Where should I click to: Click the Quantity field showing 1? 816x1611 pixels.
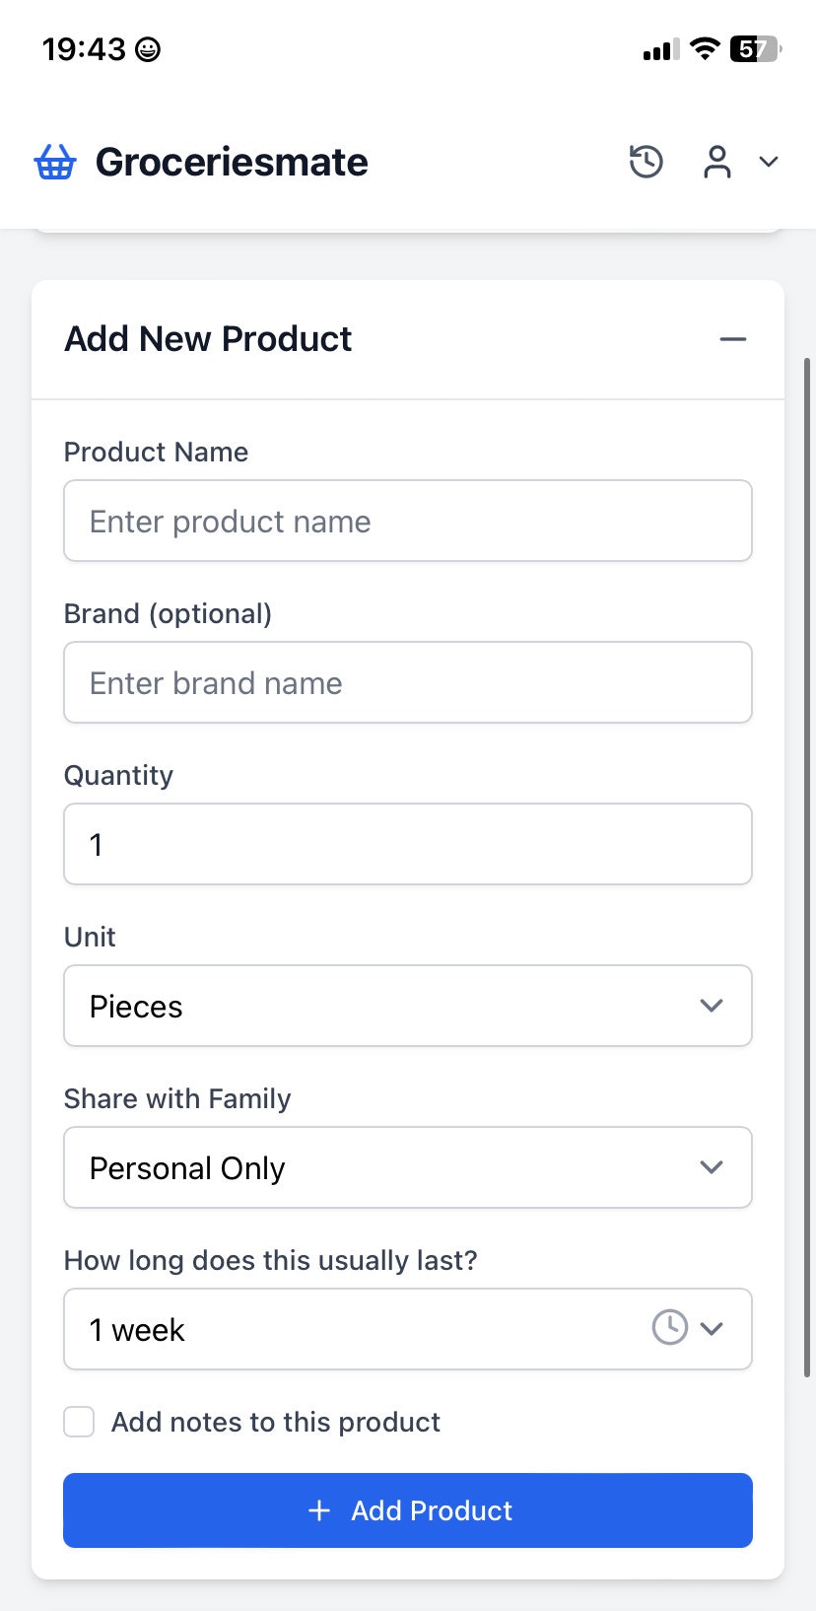tap(408, 844)
